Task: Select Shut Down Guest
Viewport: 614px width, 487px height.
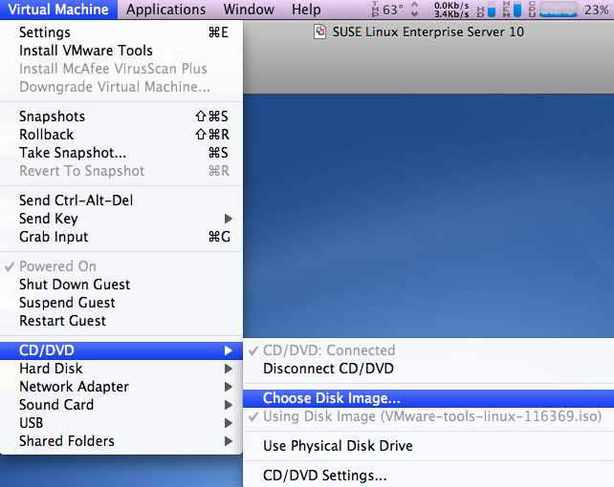Action: (121, 285)
